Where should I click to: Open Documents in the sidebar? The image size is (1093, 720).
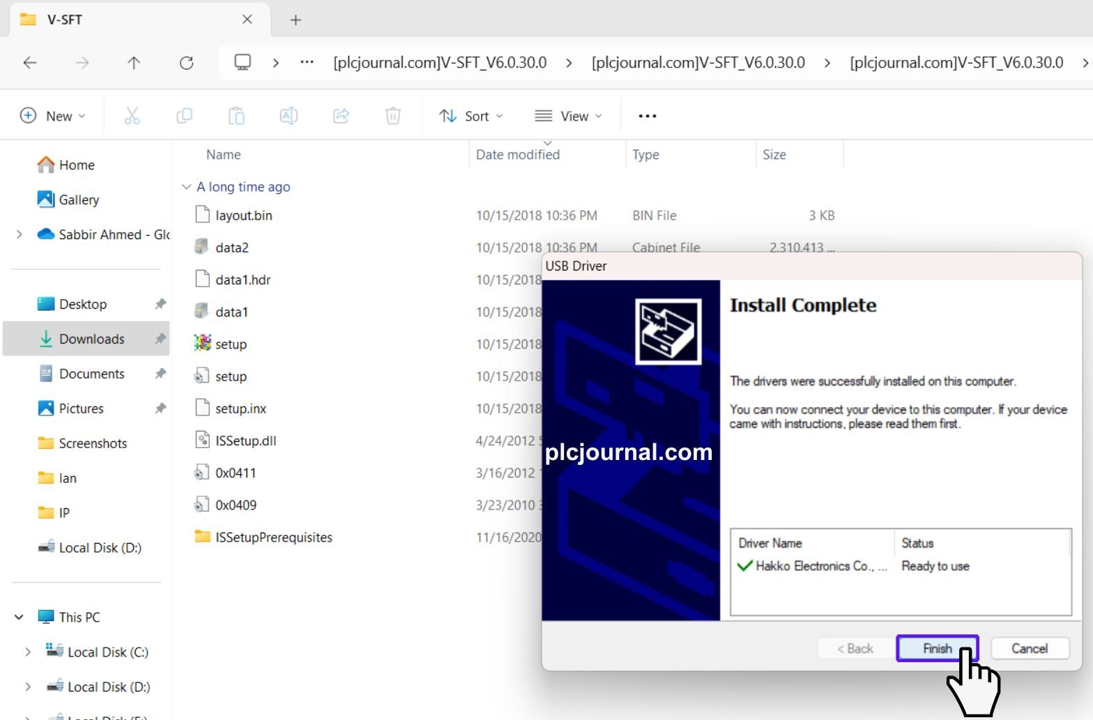pos(91,374)
